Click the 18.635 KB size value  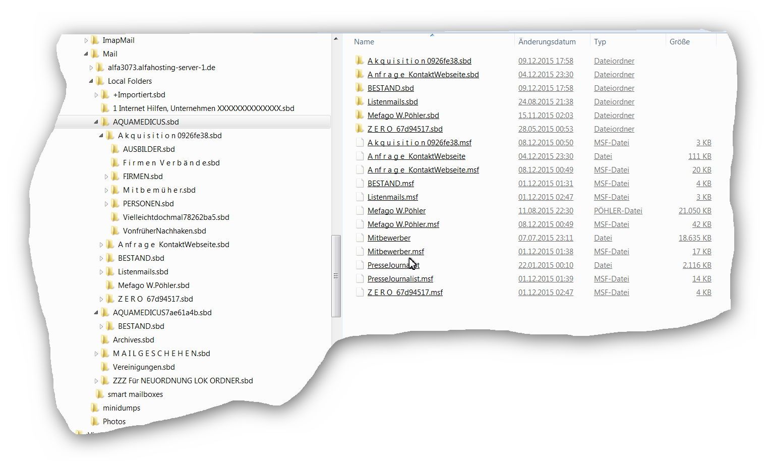tap(695, 238)
